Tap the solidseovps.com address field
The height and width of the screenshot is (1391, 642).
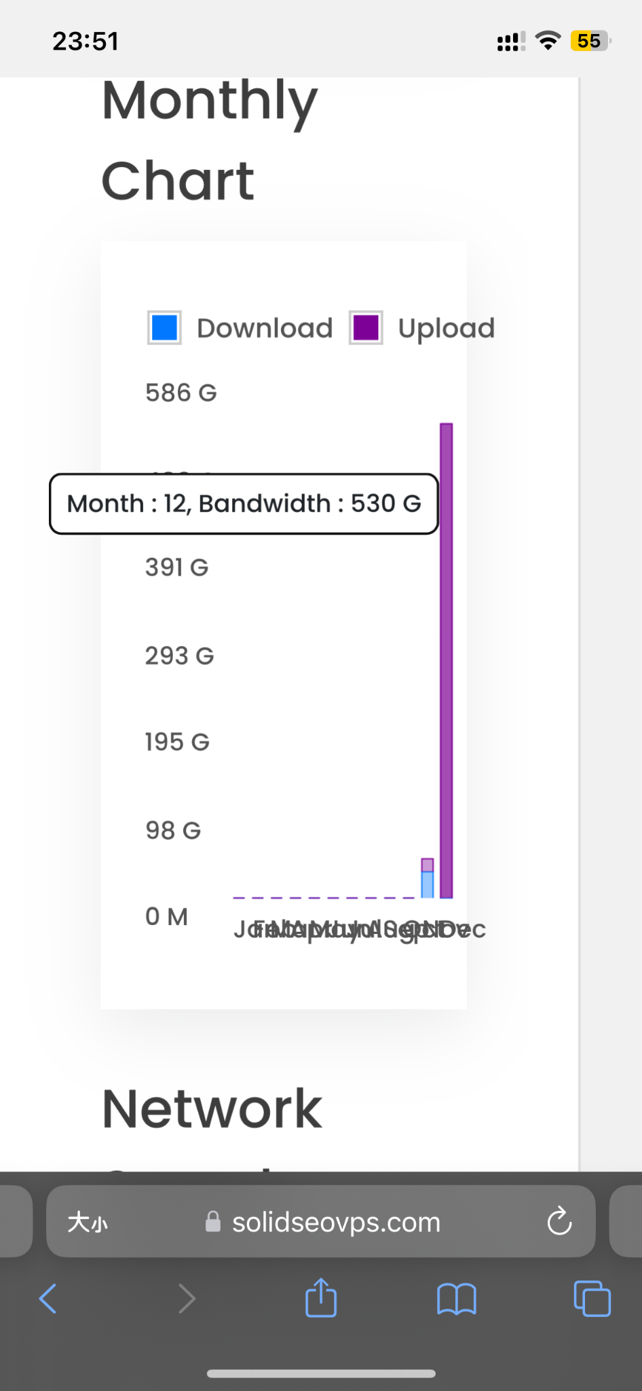pos(336,1222)
